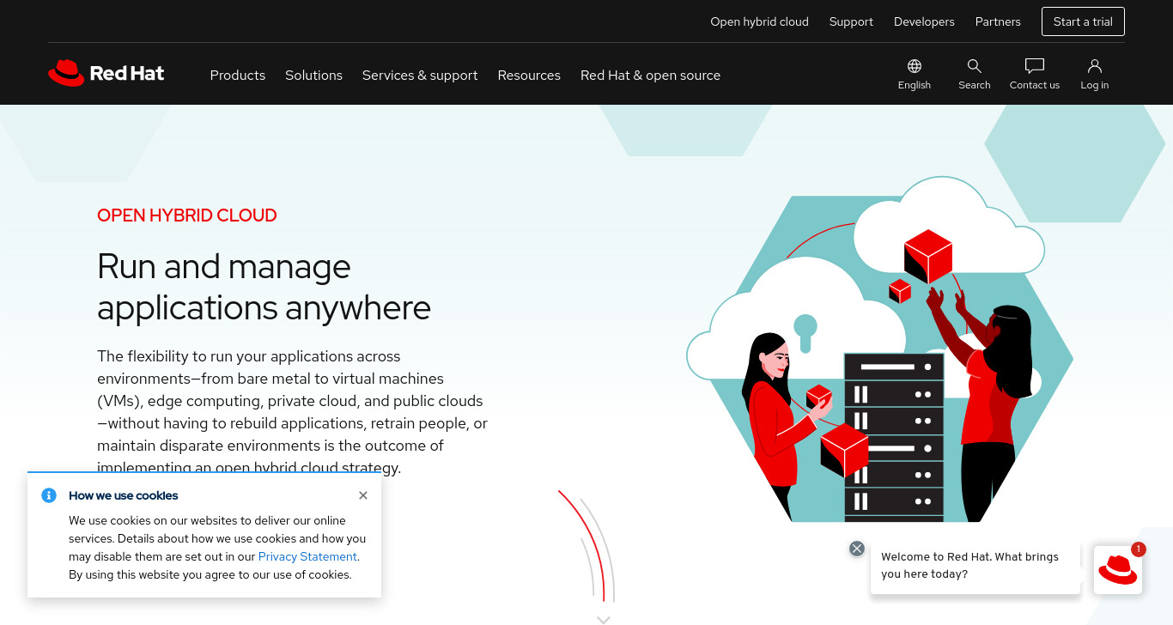Click the blue info icon in cookie notice
Screen dimensions: 1173x625
point(49,495)
